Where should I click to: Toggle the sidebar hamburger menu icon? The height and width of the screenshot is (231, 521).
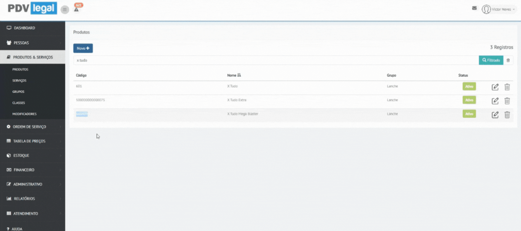[x=65, y=10]
